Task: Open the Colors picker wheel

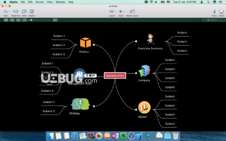Action: (221, 11)
